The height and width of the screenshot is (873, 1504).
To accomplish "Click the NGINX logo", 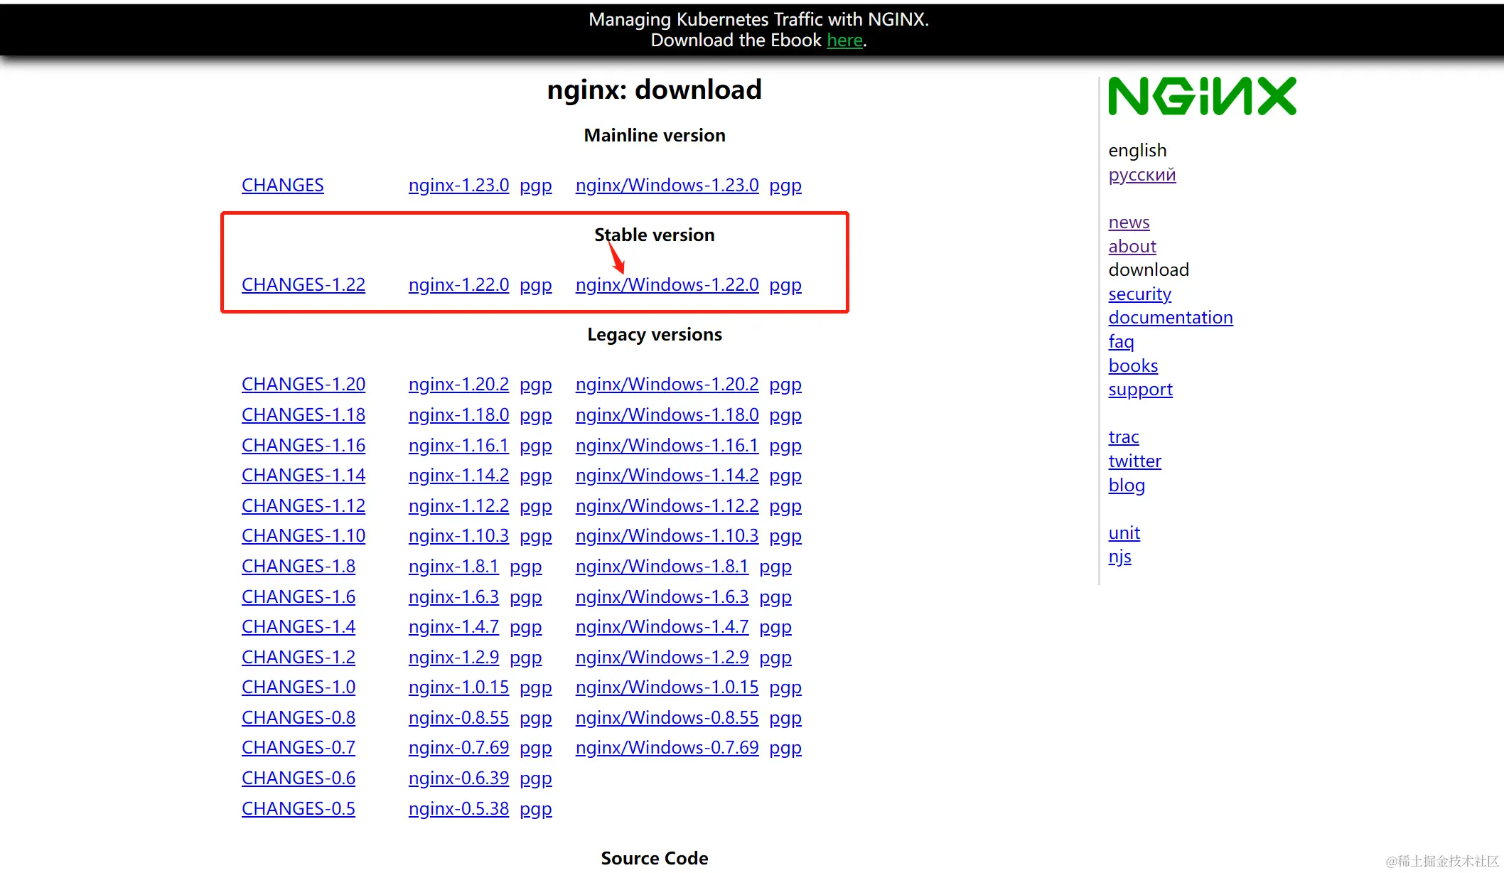I will click(1202, 96).
